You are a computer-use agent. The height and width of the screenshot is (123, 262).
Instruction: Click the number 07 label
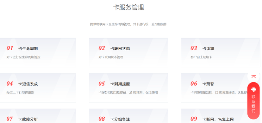(10, 119)
